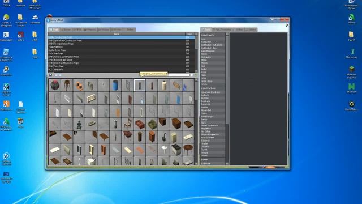
Task: Select the round wooden table prop
Action: [188, 150]
